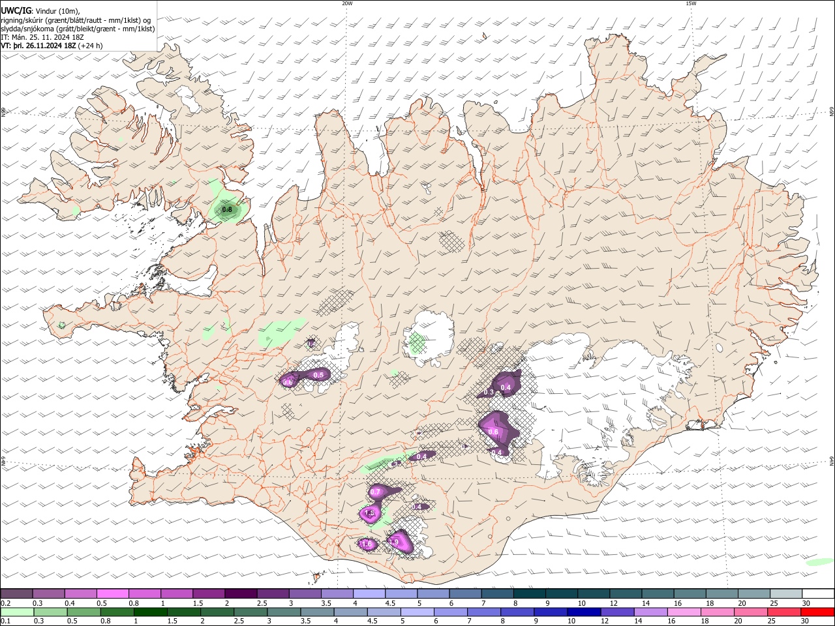Pick the deep blue 10 swatch in the lower legend row
835x626 pixels.
pos(584,612)
